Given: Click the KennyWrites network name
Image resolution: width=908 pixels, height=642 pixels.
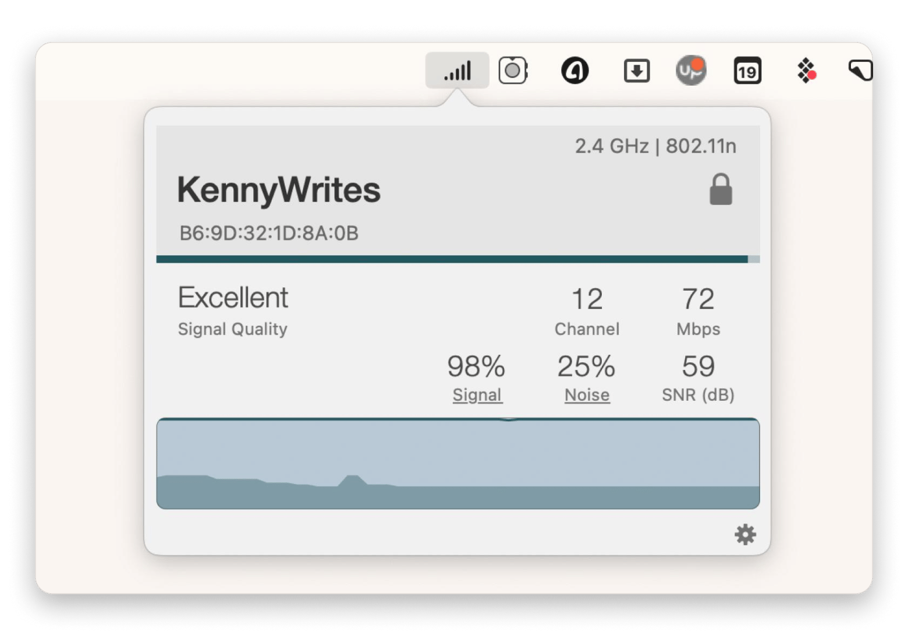Looking at the screenshot, I should click(279, 190).
